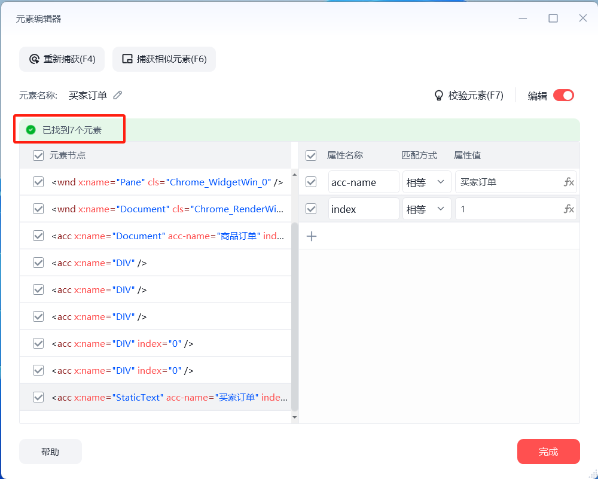Image resolution: width=598 pixels, height=479 pixels.
Task: Open the 相等 dropdown for index
Action: (427, 209)
